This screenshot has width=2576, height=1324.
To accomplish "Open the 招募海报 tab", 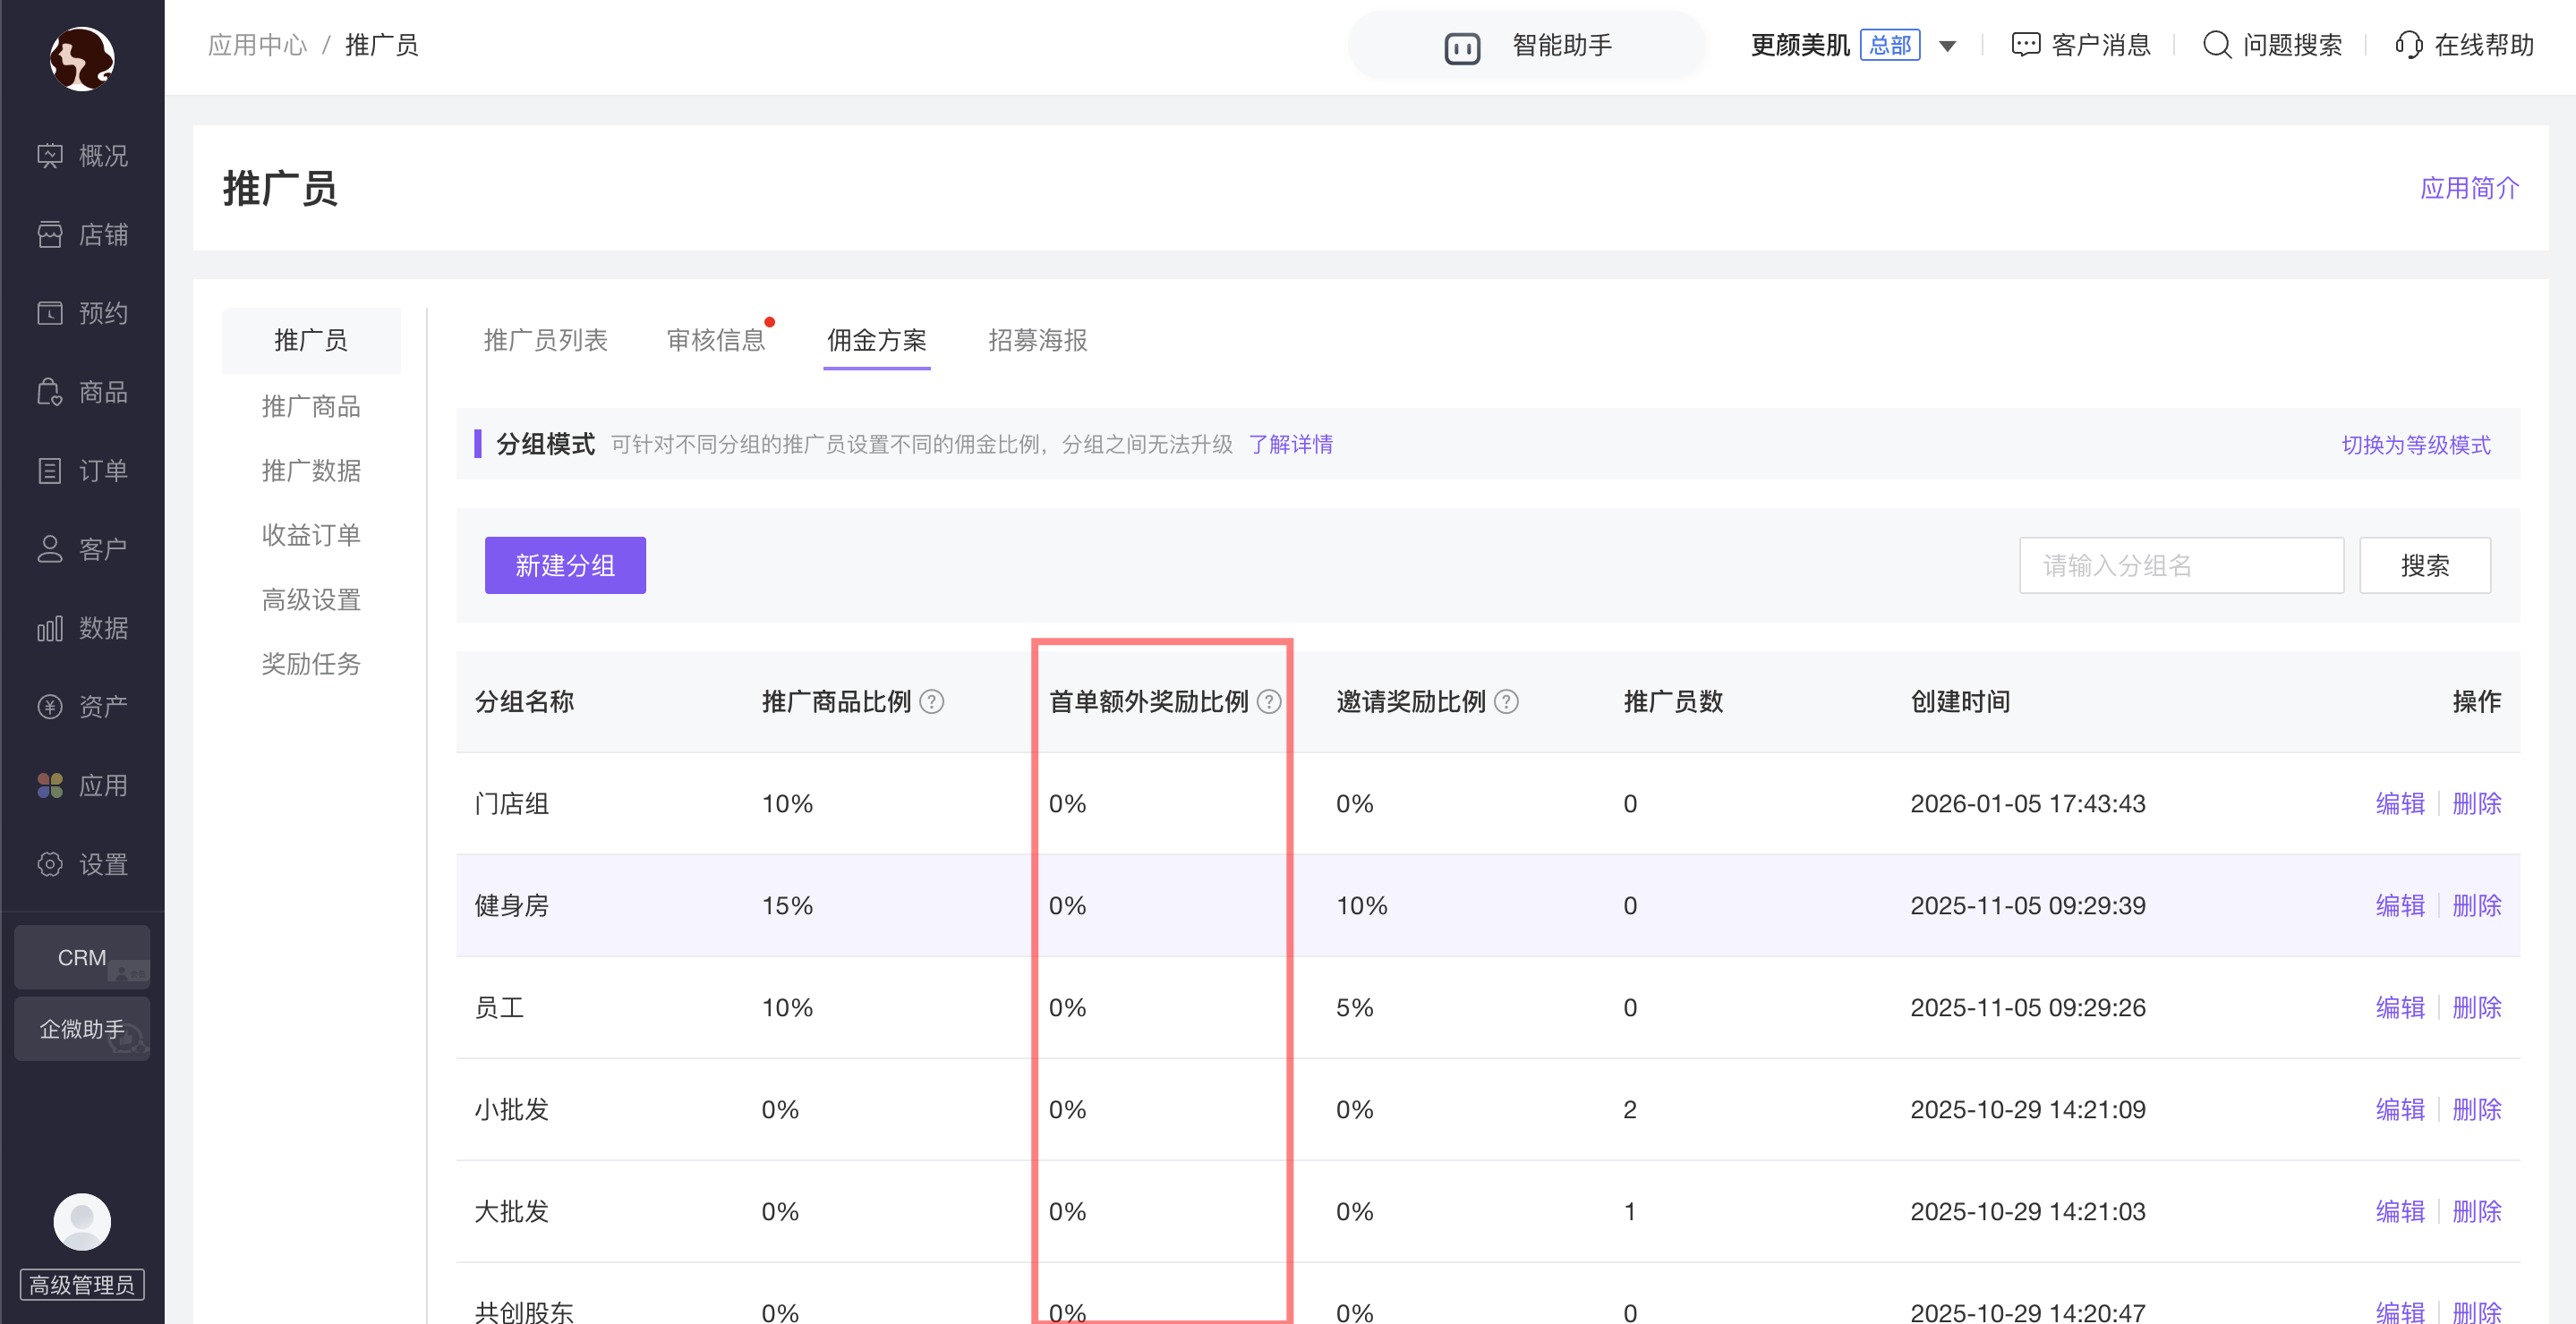I will (x=1037, y=341).
